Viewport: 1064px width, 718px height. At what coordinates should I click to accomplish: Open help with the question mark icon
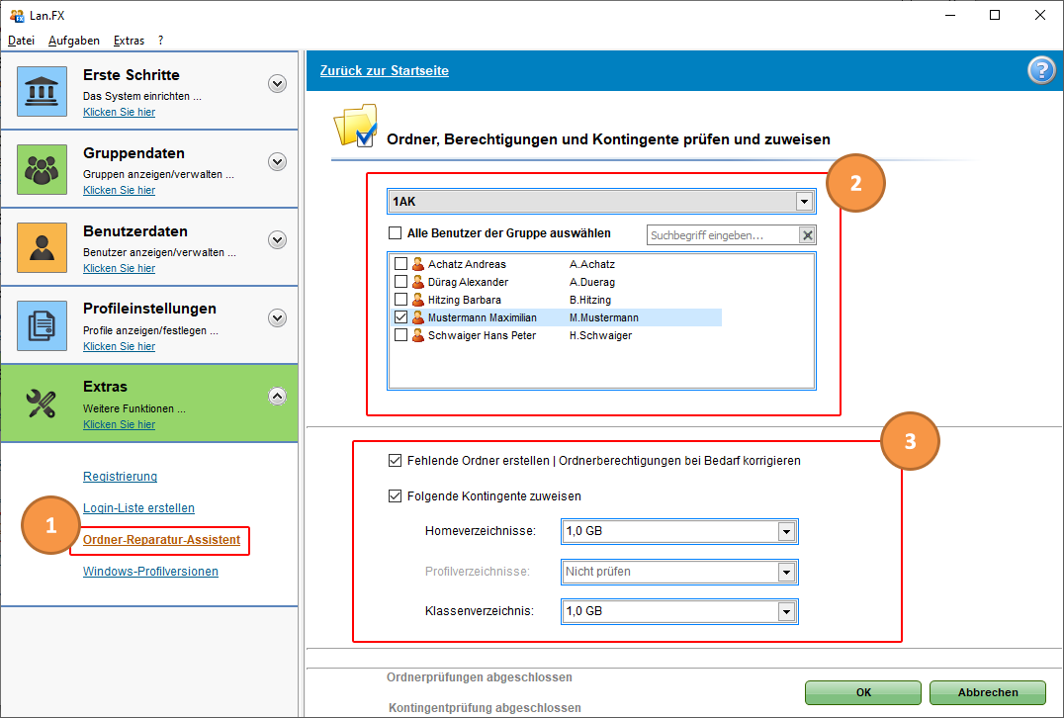click(x=1041, y=71)
